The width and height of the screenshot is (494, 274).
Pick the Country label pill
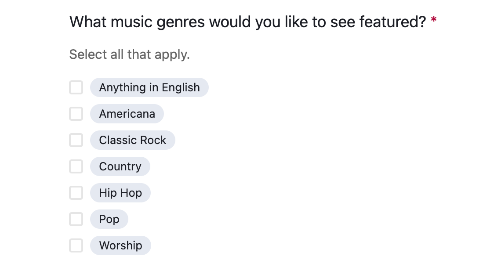tap(120, 166)
